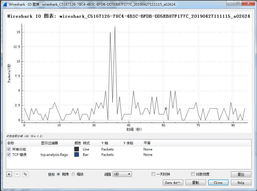This screenshot has width=257, height=191.
Task: Open Help for the IO graph
Action: tap(241, 183)
